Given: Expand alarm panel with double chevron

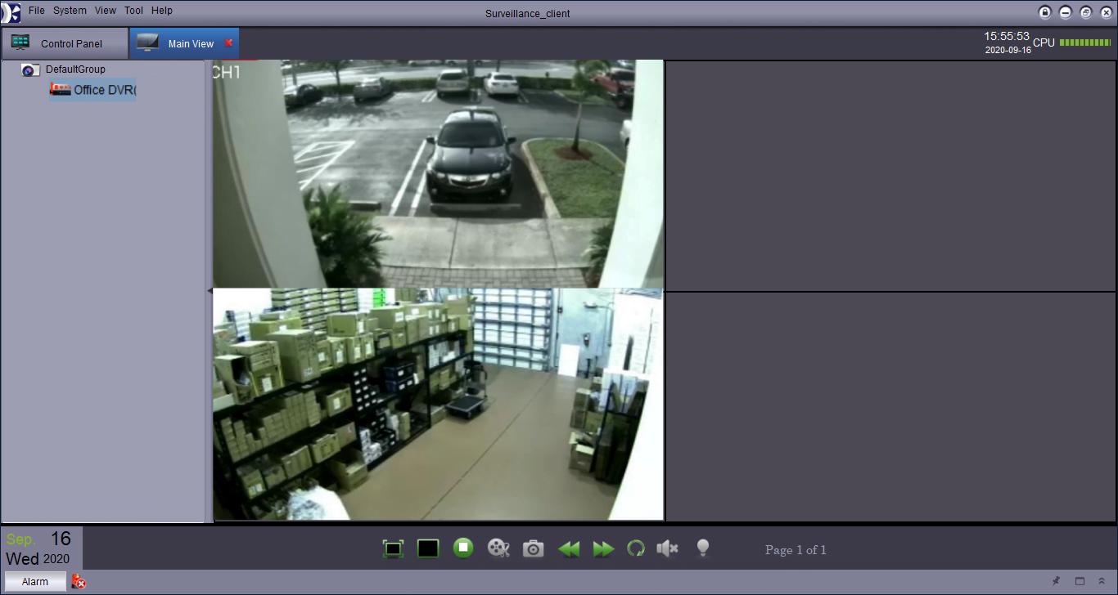Looking at the screenshot, I should [1102, 581].
